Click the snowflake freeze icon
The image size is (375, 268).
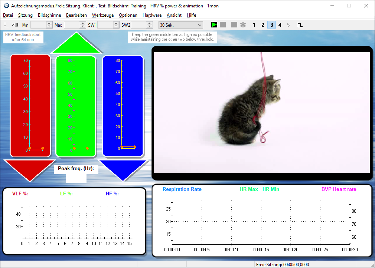(243, 25)
